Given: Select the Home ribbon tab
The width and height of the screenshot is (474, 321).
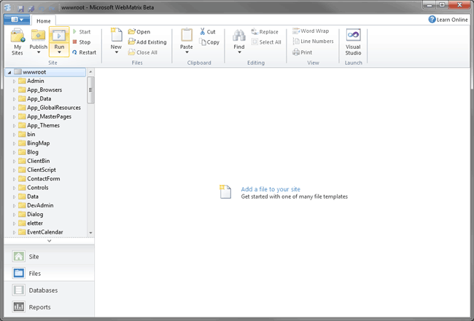Looking at the screenshot, I should coord(44,20).
